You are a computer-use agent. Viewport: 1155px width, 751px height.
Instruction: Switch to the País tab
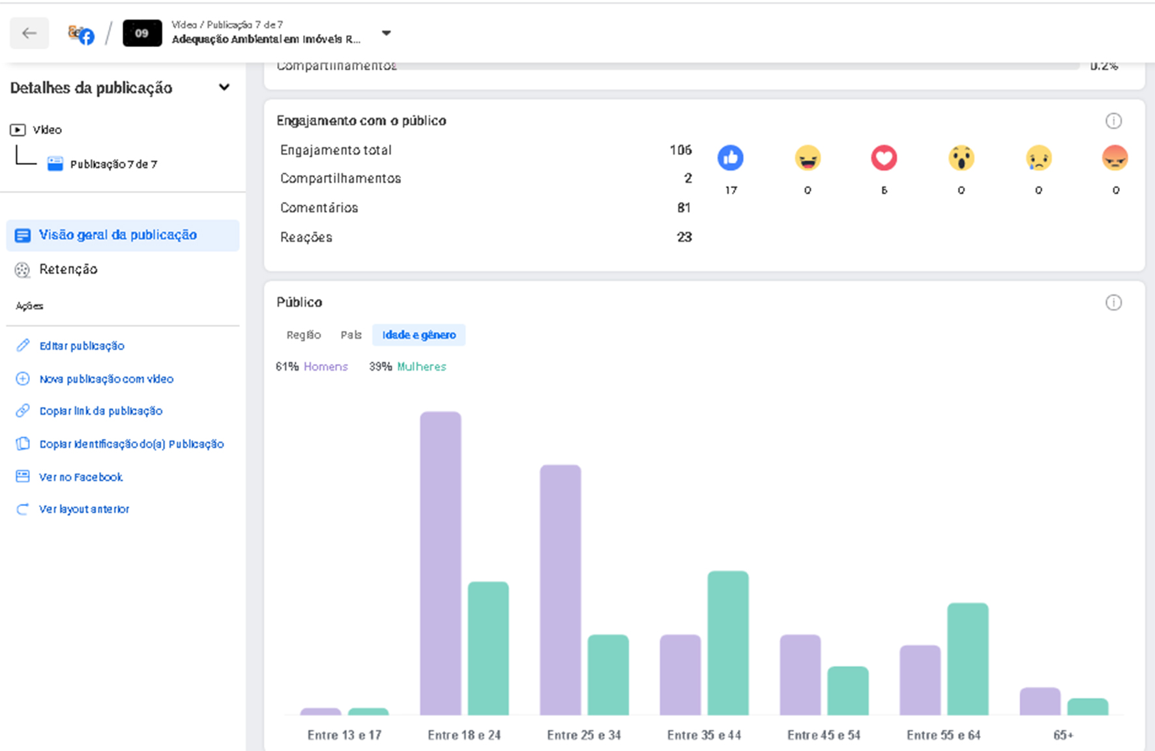click(x=351, y=335)
